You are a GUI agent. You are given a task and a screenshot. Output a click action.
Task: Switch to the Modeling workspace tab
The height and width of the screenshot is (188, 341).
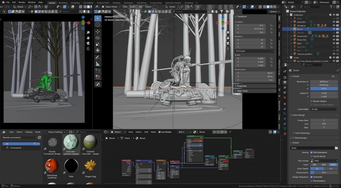click(63, 3)
